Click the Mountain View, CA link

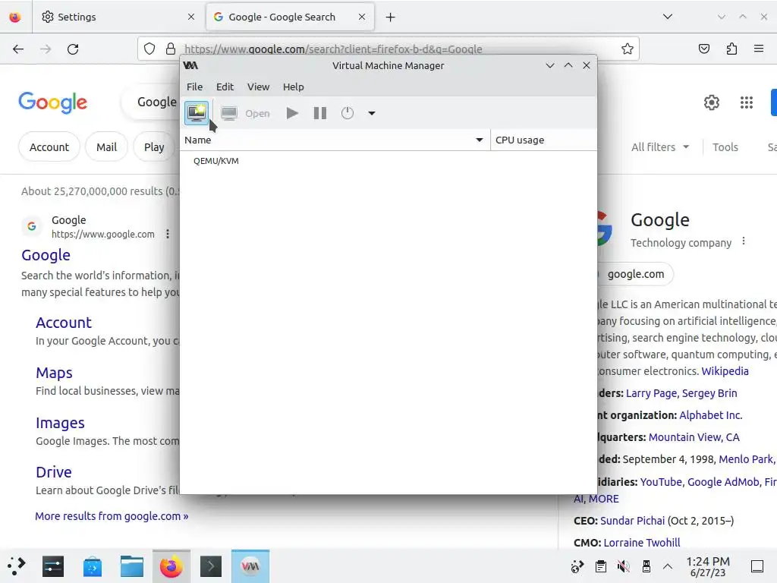694,436
